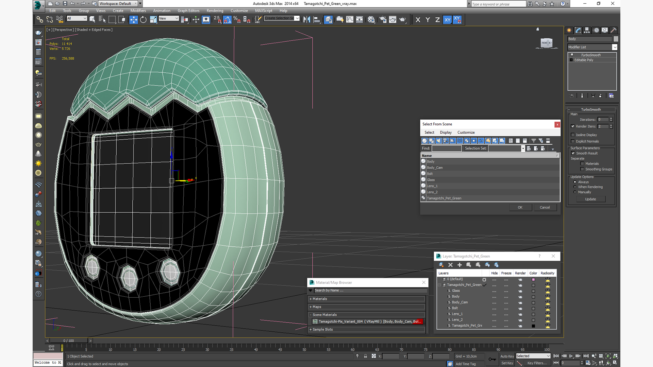The height and width of the screenshot is (367, 653).
Task: Select the When Rendering update option
Action: 575,187
